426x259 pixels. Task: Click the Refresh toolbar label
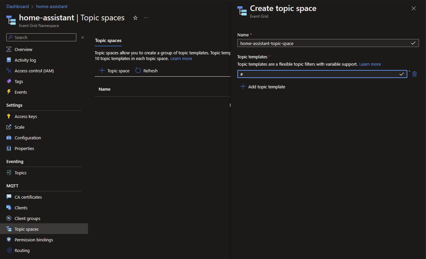(x=150, y=71)
